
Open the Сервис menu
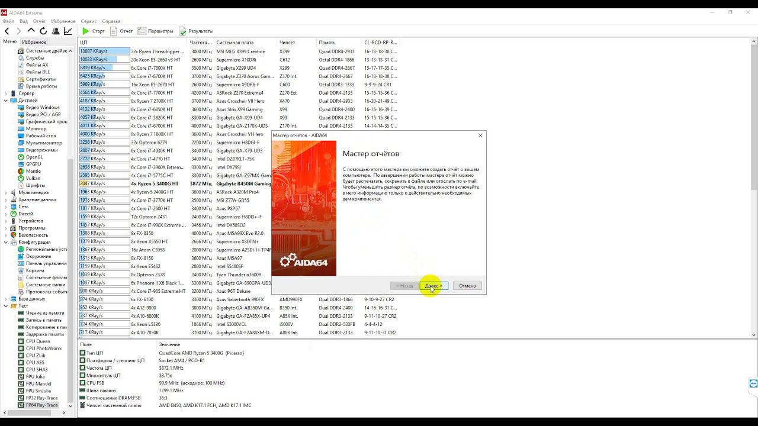click(89, 21)
